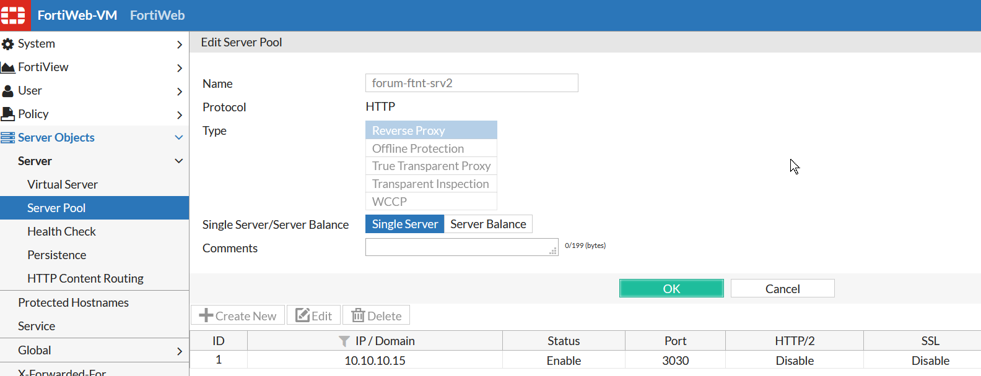
Task: Expand the FortiView menu chevron
Action: pos(179,68)
